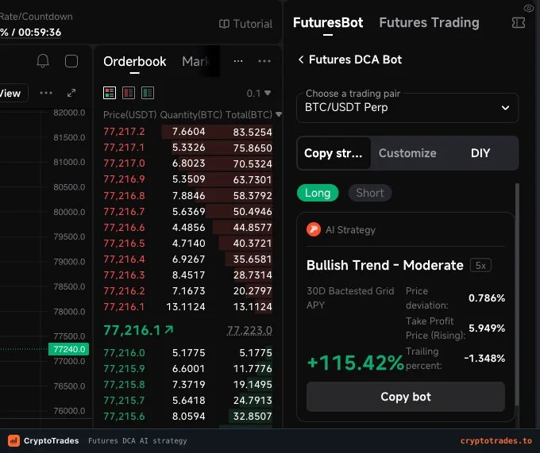Screen dimensions: 540x453
Task: Select the sells-only orderbook view
Action: [129, 93]
